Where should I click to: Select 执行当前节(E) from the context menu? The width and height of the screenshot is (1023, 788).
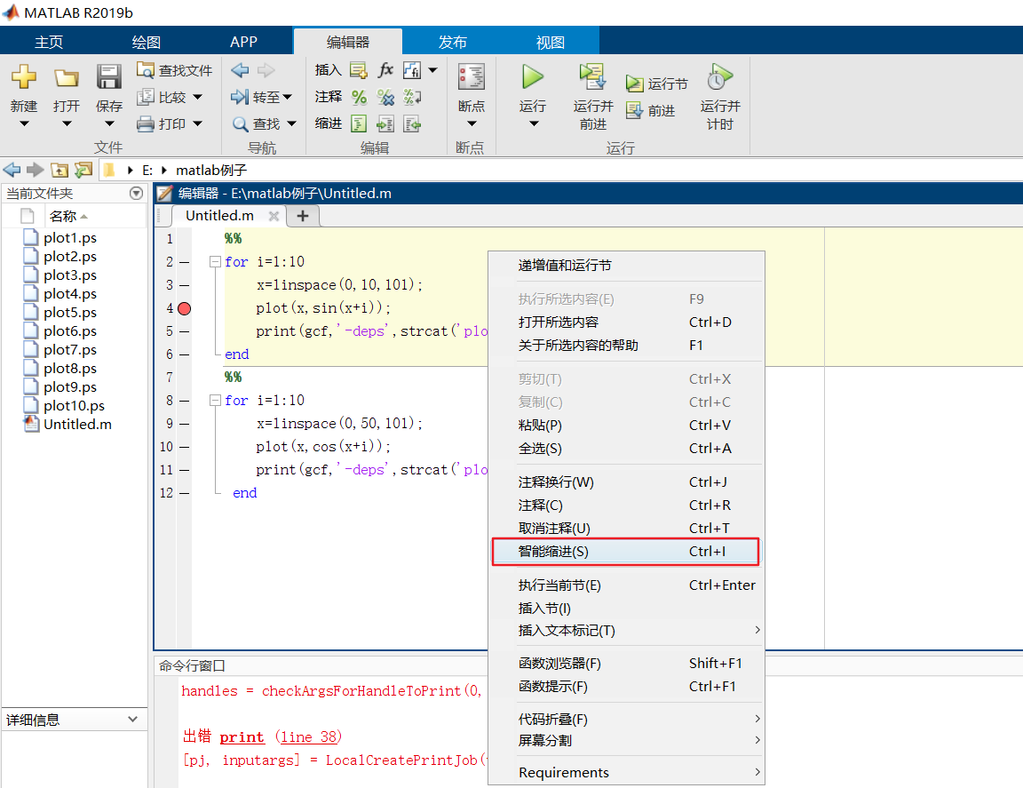click(626, 585)
